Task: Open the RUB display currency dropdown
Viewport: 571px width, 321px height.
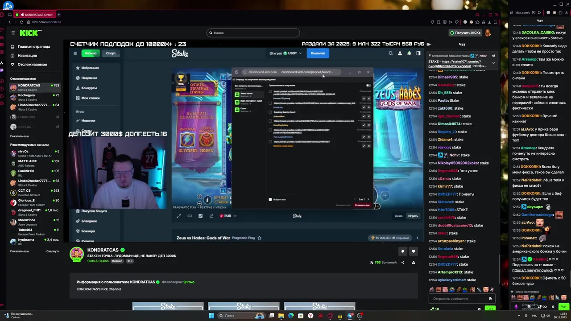Action: [x=228, y=216]
